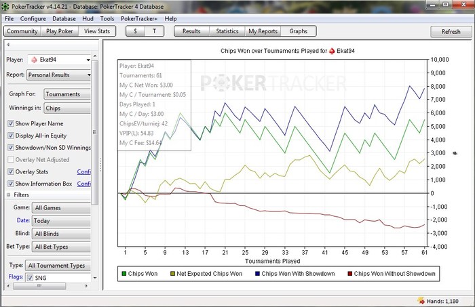This screenshot has width=475, height=307.
Task: Open the Report dropdown Personal Results
Action: 59,75
